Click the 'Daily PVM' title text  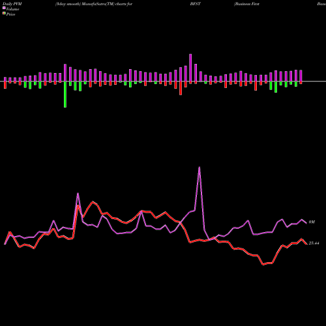[x=12, y=4]
